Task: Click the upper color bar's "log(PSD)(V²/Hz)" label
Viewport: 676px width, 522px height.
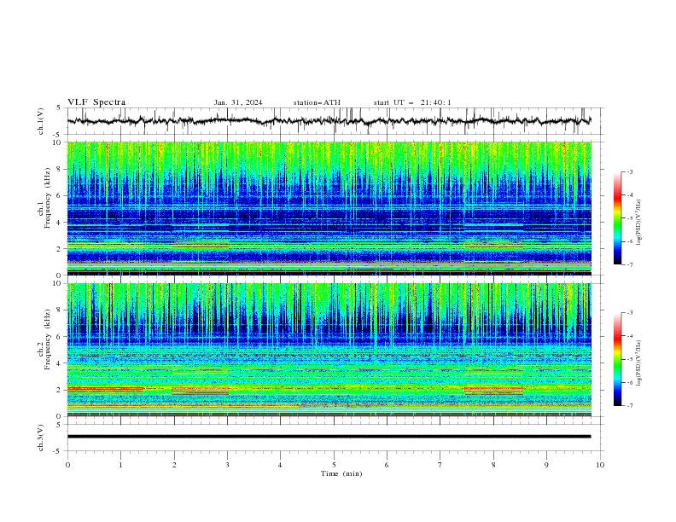Action: (639, 223)
